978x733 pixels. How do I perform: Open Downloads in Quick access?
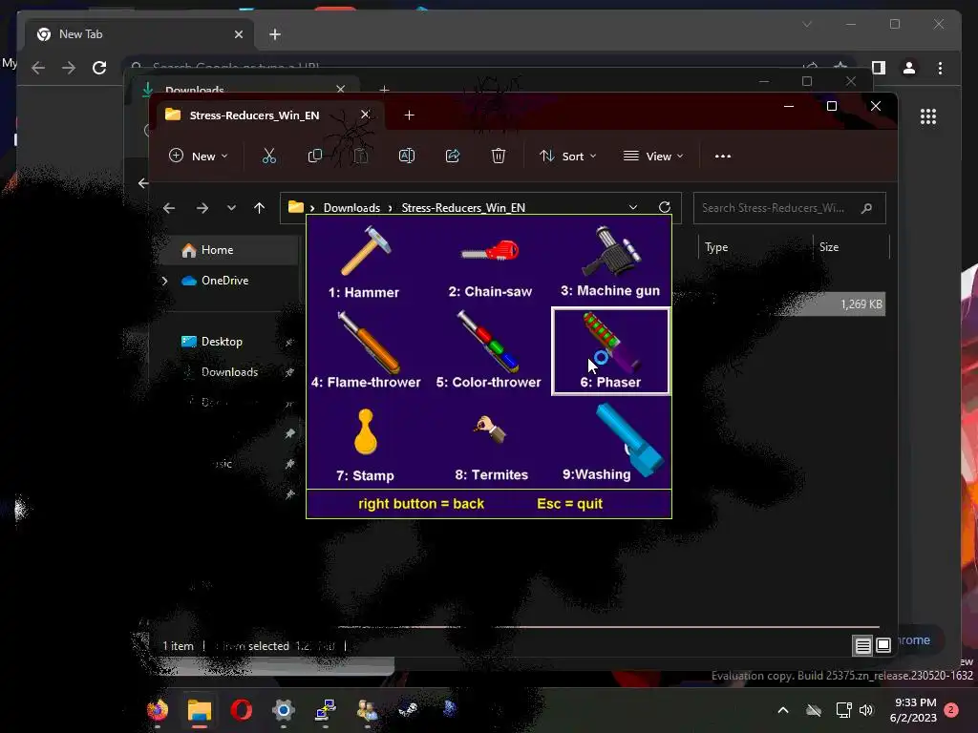pos(228,372)
